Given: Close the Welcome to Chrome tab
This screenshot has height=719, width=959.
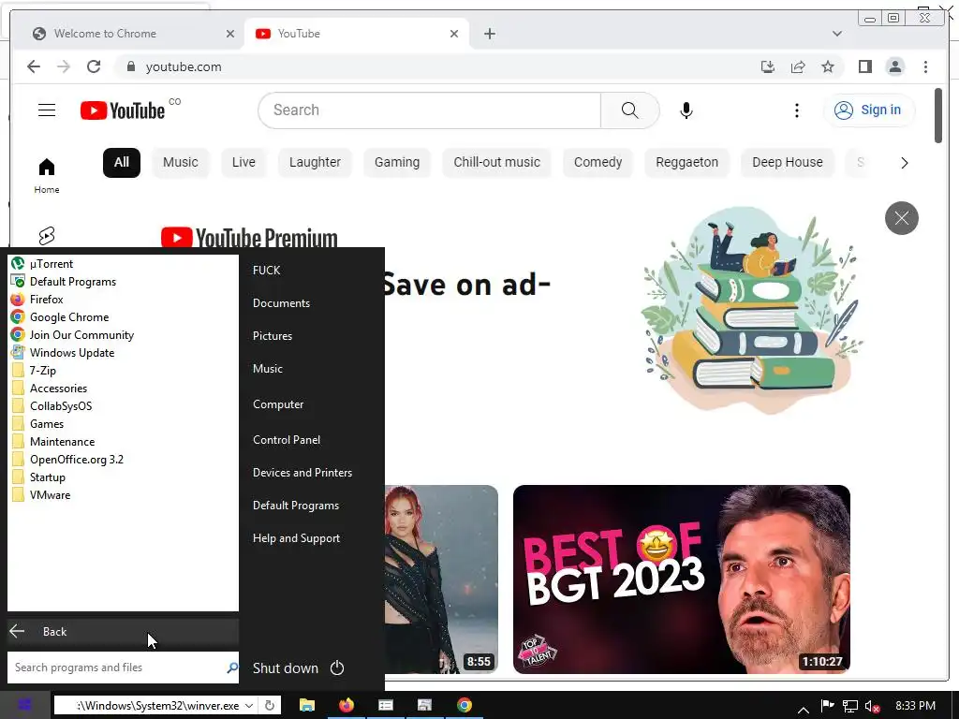Looking at the screenshot, I should coord(230,34).
